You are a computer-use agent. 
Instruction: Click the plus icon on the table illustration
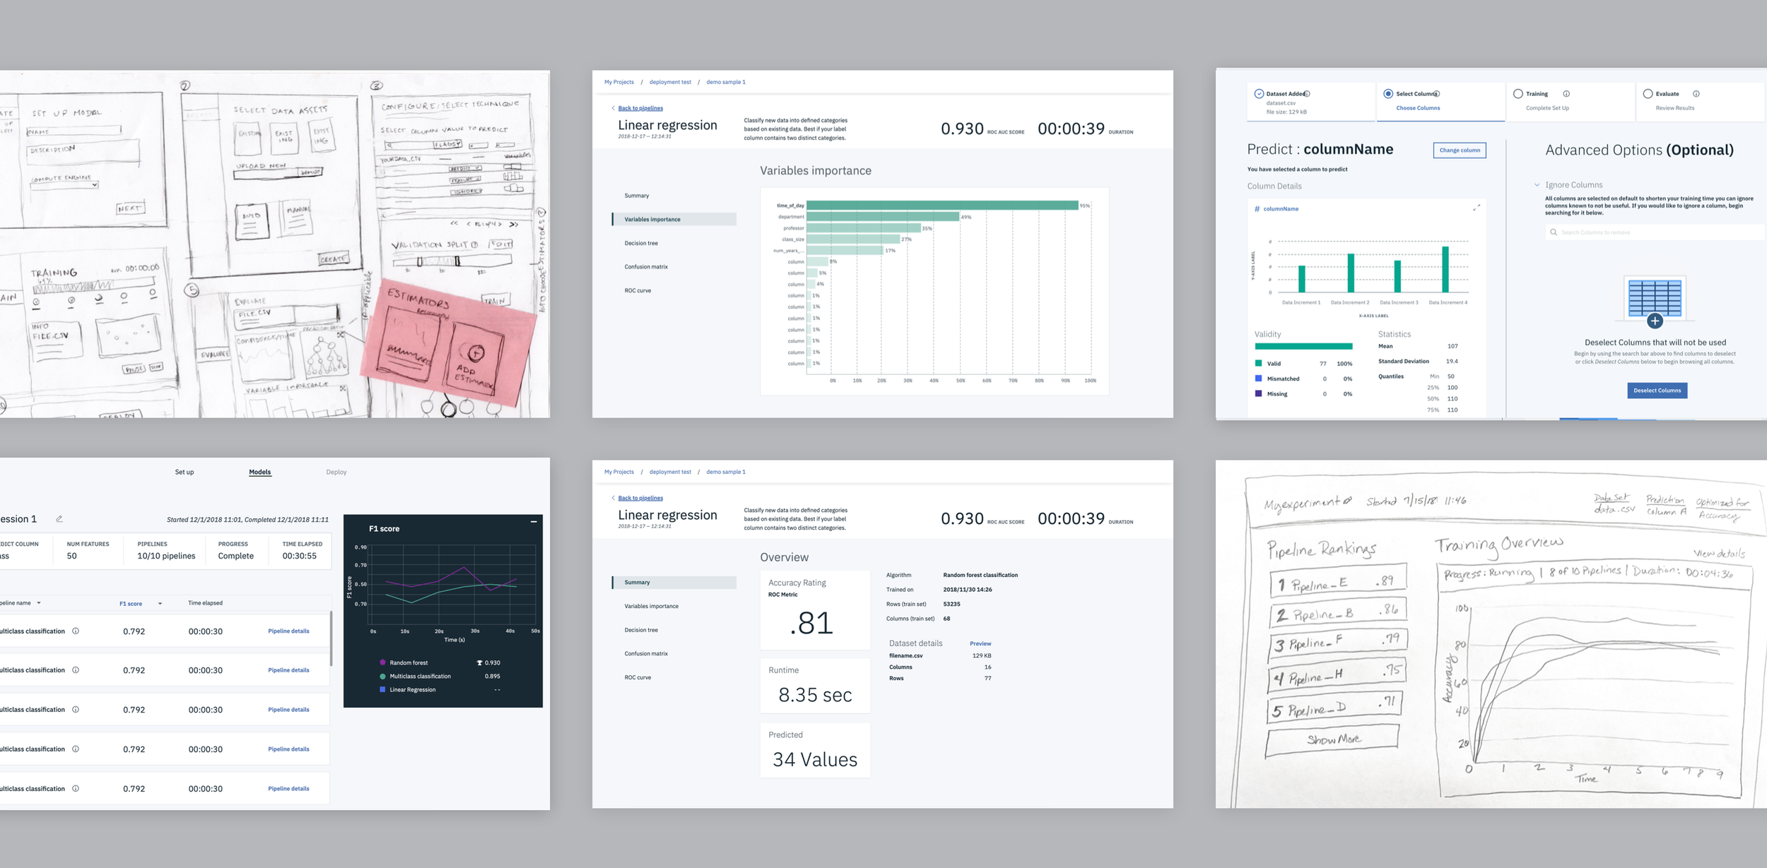click(1655, 321)
